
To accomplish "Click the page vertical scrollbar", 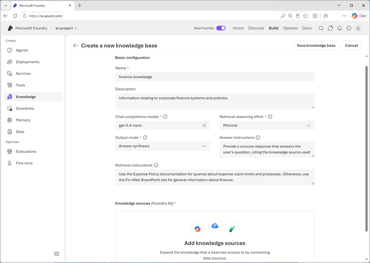I will pos(366,148).
